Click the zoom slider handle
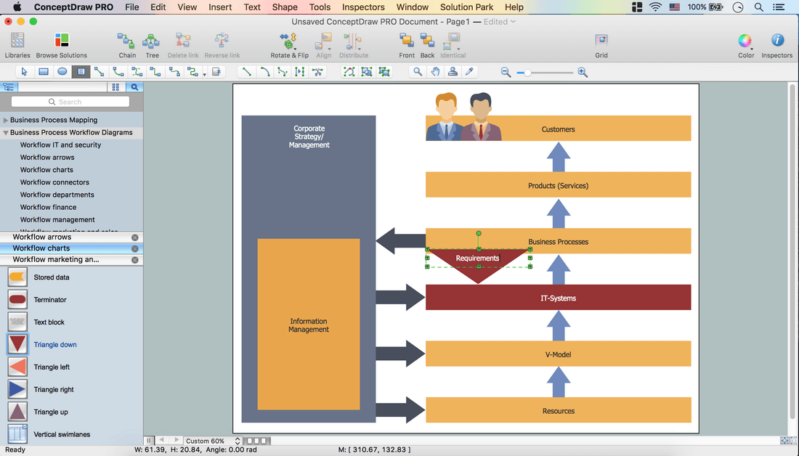This screenshot has width=799, height=456. (527, 73)
